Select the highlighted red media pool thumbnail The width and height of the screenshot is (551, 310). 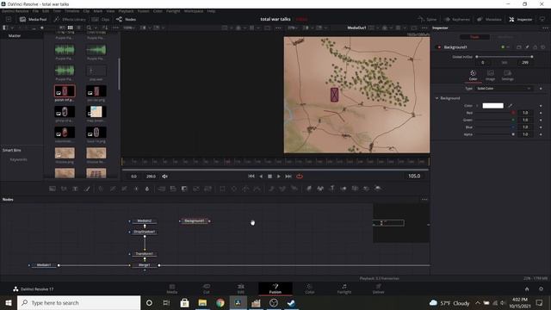65,91
